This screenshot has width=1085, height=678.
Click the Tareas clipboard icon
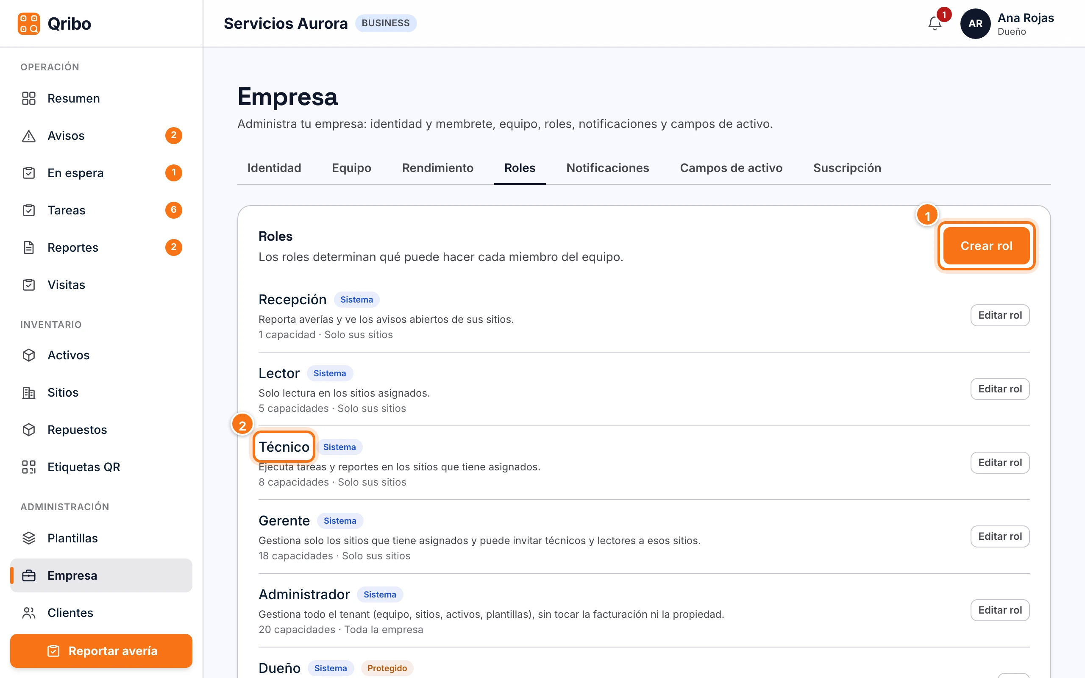pos(29,210)
